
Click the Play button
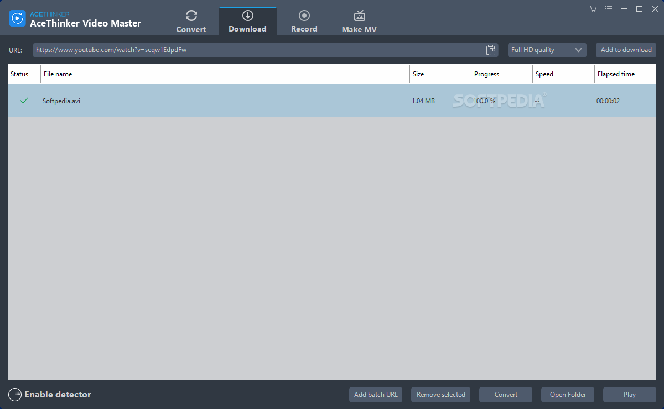(630, 395)
